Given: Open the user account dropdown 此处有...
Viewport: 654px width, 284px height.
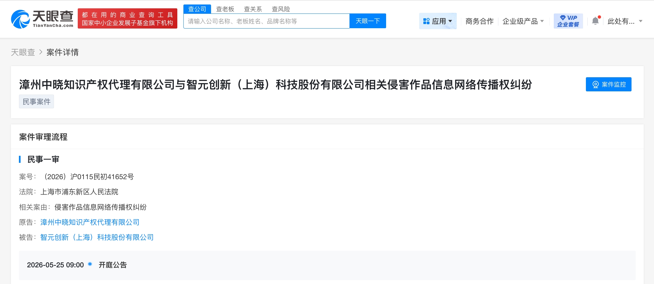Looking at the screenshot, I should pyautogui.click(x=624, y=21).
